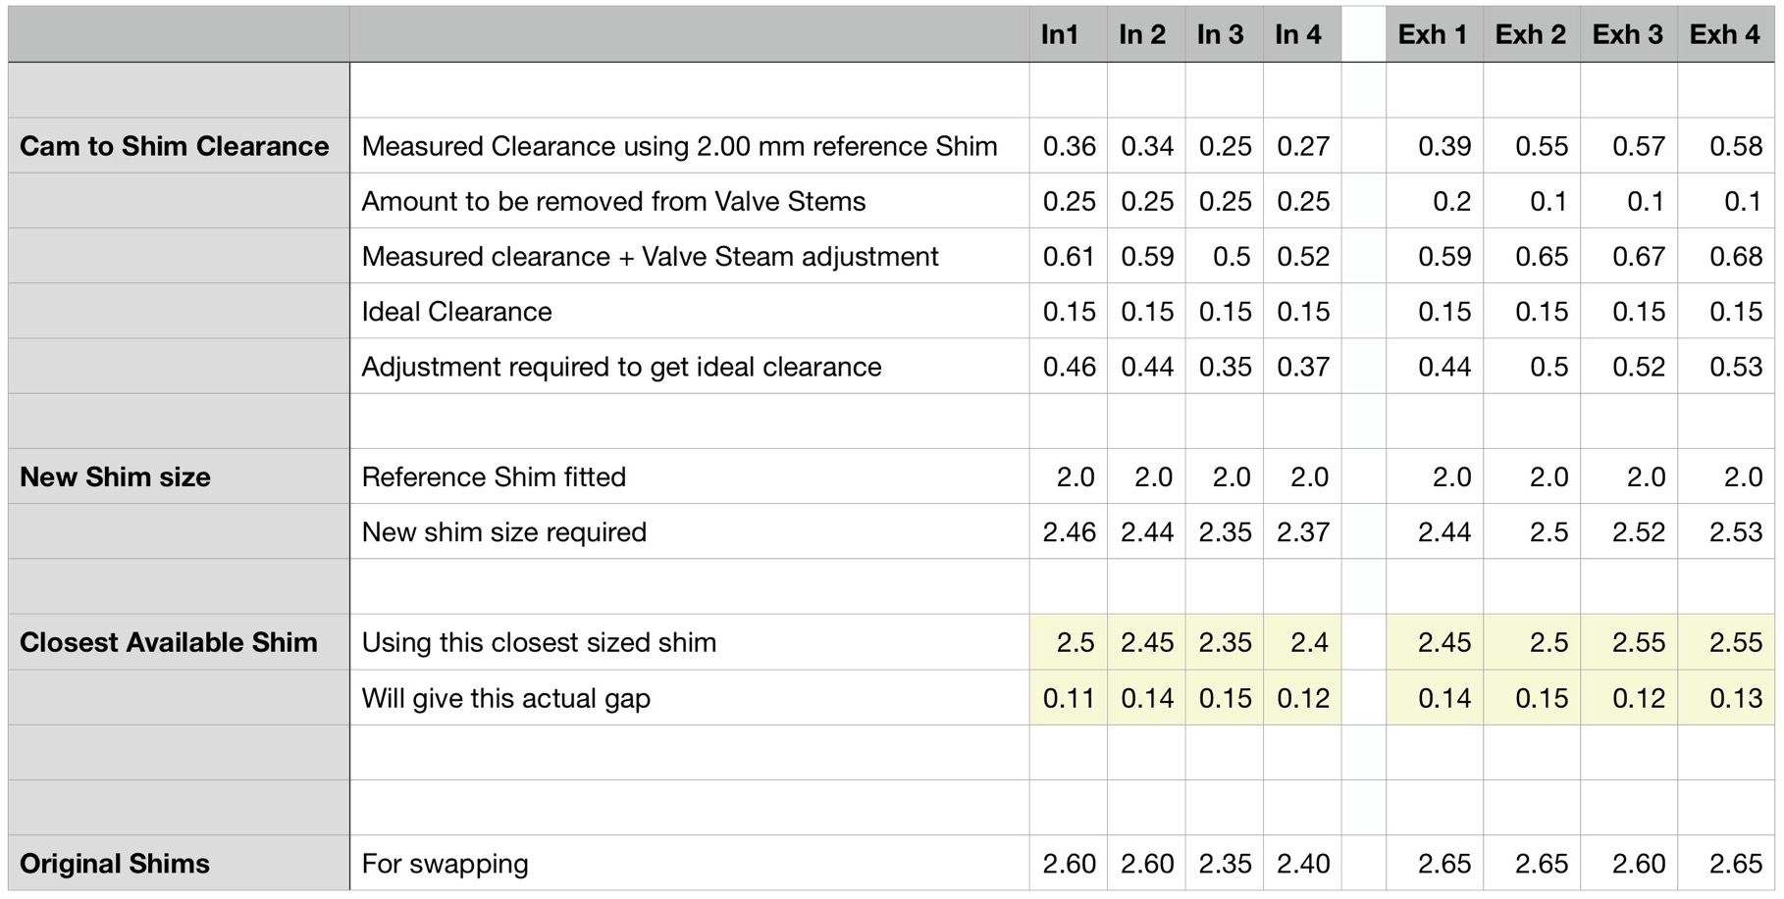The height and width of the screenshot is (899, 1784).
Task: Select Exh 1 valve stem removal value 0.2
Action: pos(1450,201)
